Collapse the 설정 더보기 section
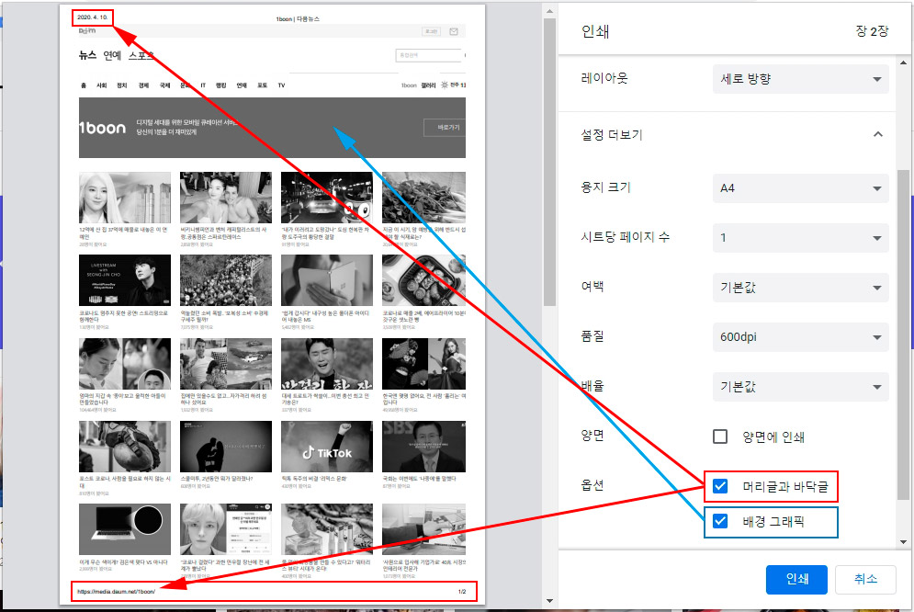Viewport: 914px width, 612px height. tap(878, 135)
